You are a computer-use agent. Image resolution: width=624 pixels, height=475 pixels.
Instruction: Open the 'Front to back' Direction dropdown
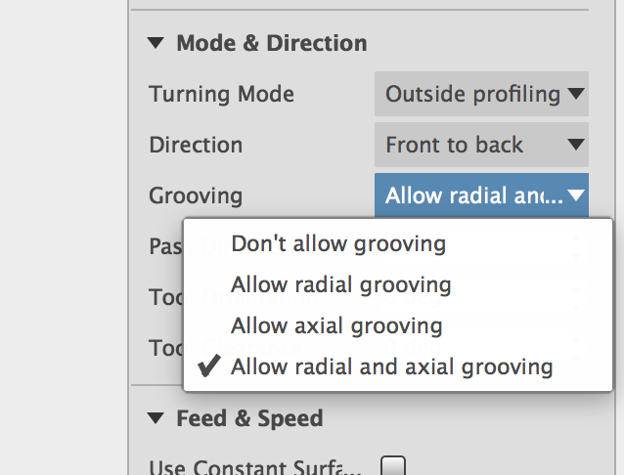tap(456, 145)
